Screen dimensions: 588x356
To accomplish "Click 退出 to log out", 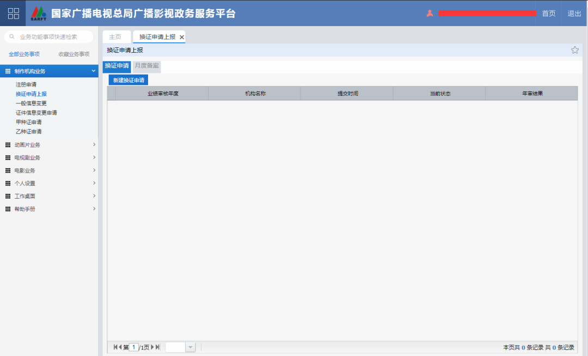I will [574, 14].
